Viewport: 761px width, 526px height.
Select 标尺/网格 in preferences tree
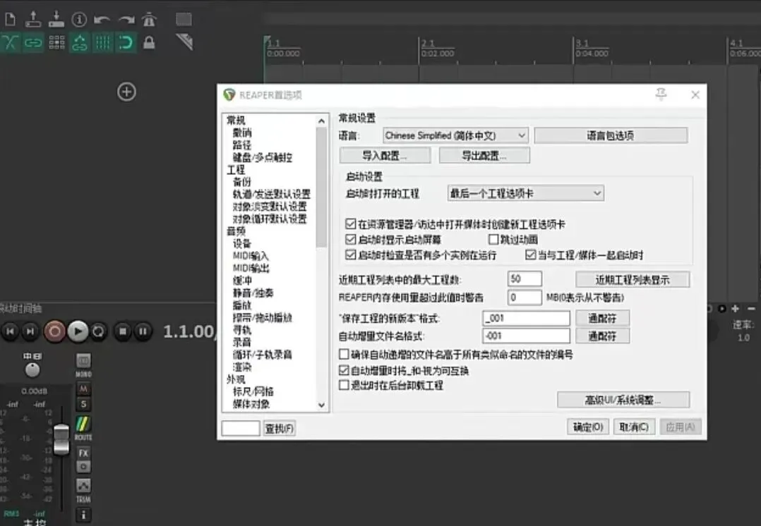click(x=253, y=391)
